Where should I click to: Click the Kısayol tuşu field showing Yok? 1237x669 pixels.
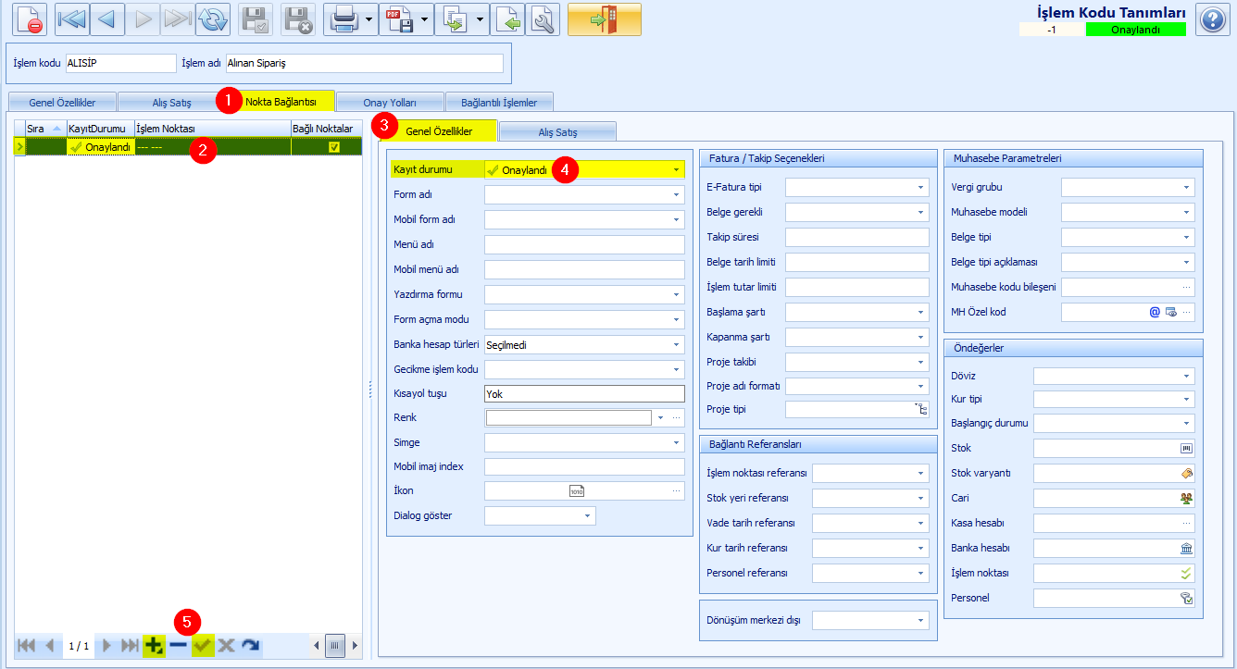584,393
